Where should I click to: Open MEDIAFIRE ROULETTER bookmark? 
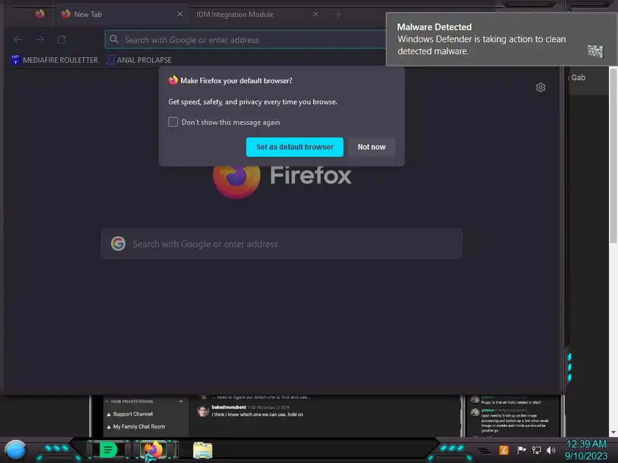pyautogui.click(x=54, y=60)
